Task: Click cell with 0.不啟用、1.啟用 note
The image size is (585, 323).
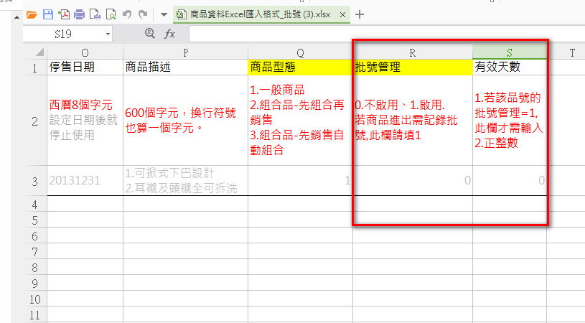Action: (x=413, y=121)
